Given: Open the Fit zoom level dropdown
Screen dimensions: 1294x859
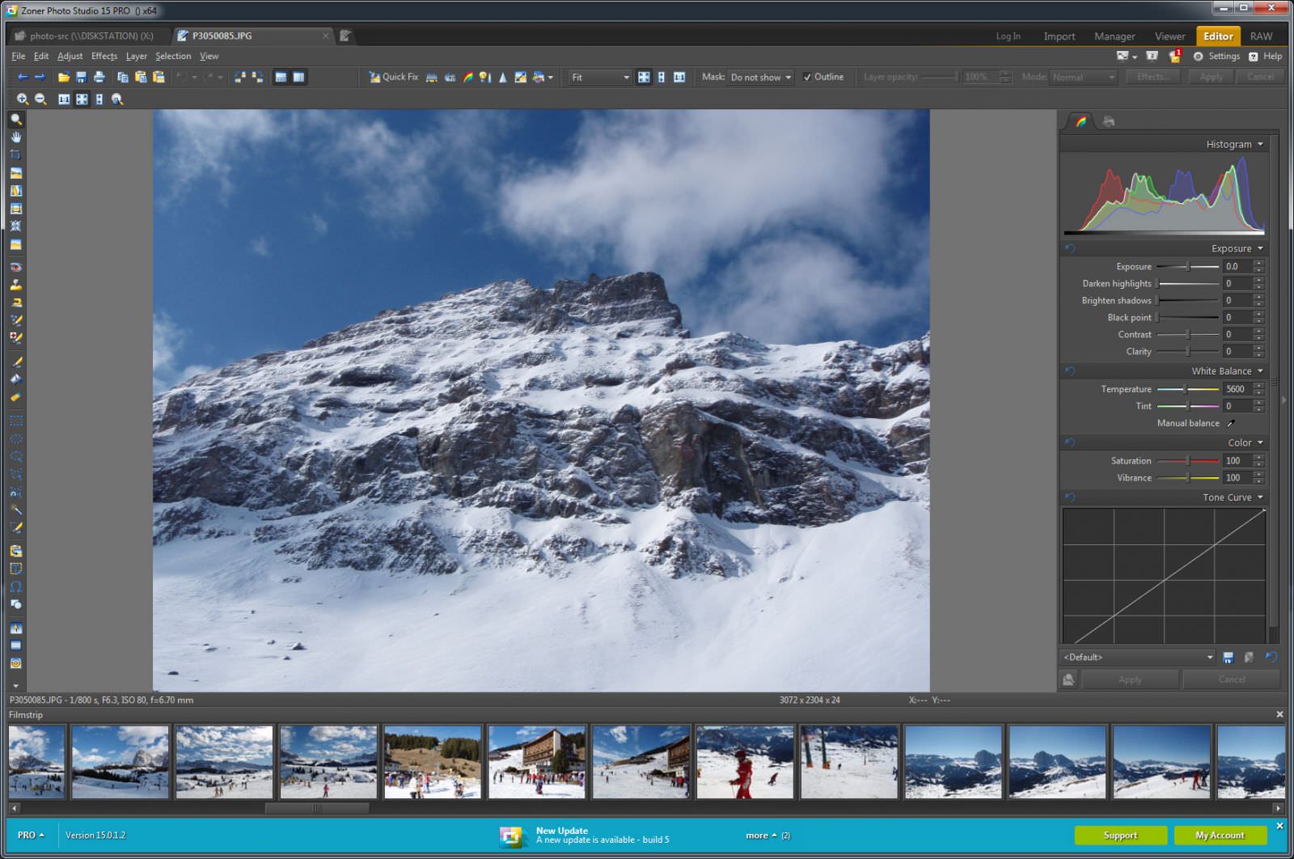Looking at the screenshot, I should 627,77.
